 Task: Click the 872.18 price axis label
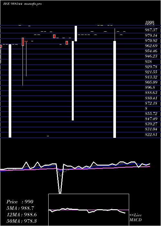point(151,103)
